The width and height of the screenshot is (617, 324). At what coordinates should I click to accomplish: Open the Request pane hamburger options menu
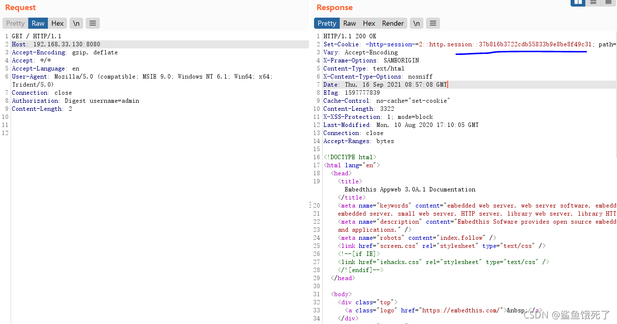[x=92, y=23]
